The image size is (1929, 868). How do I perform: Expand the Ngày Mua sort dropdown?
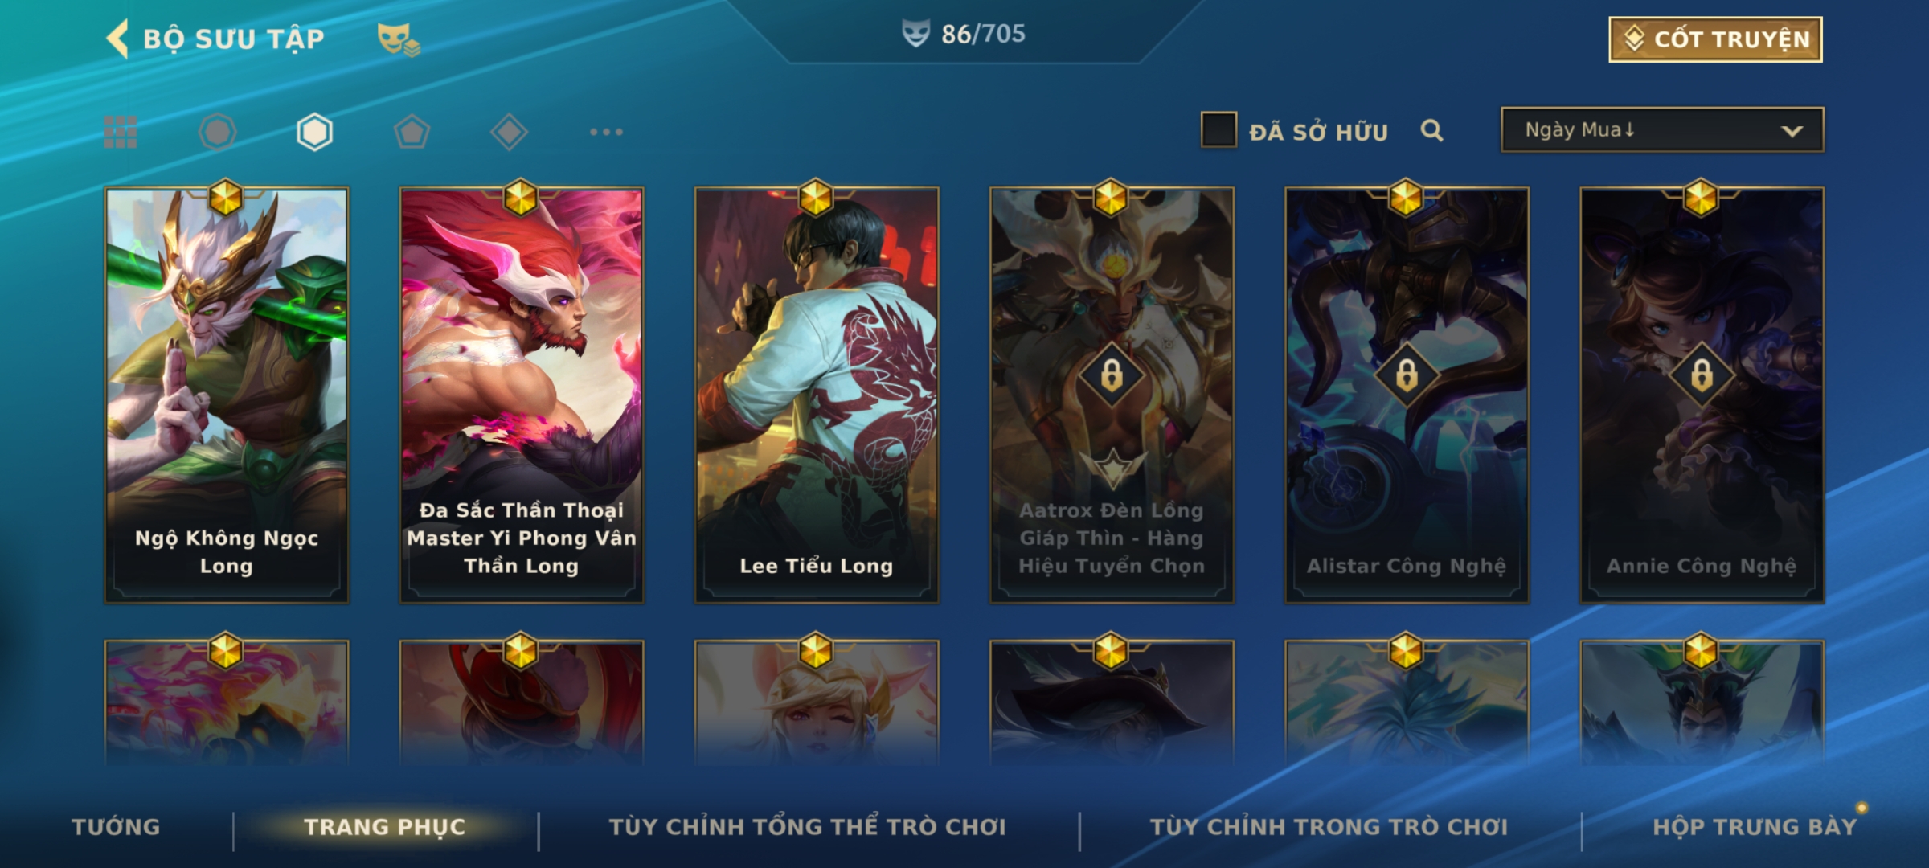coord(1662,130)
